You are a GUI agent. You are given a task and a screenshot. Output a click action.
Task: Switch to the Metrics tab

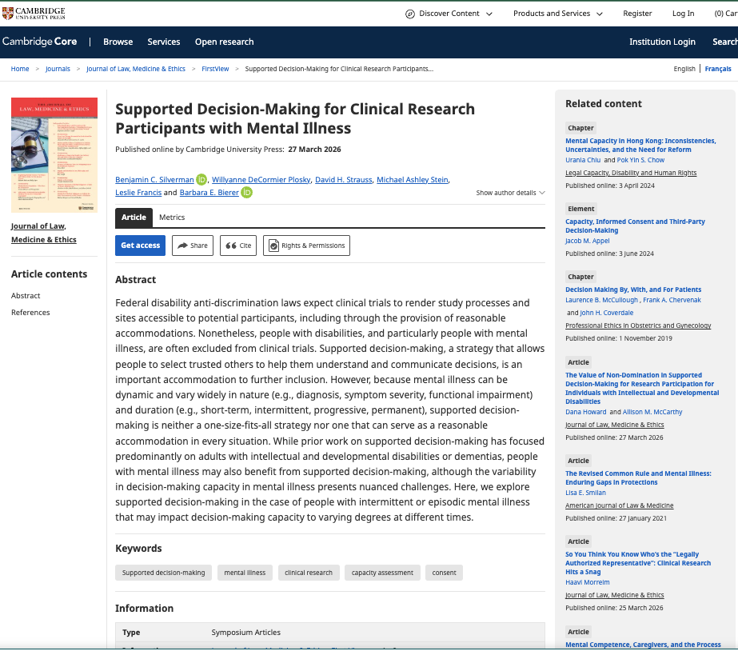pyautogui.click(x=172, y=218)
